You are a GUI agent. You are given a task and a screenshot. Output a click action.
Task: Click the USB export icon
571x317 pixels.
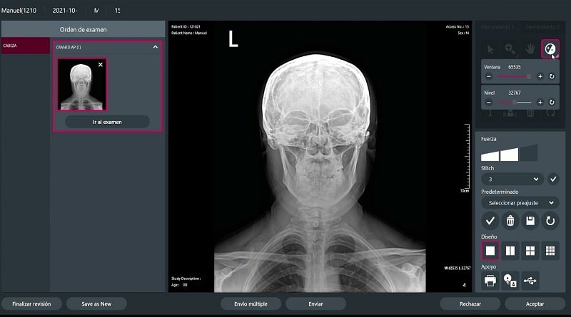[x=530, y=281]
